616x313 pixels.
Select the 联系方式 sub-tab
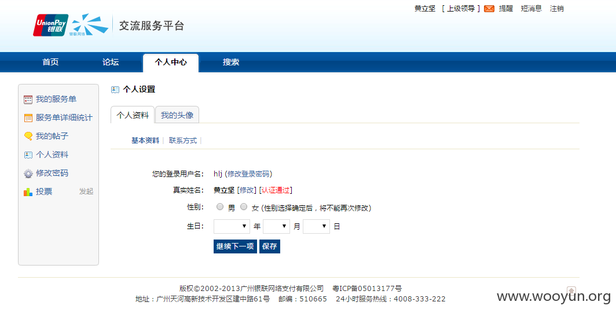click(x=183, y=141)
